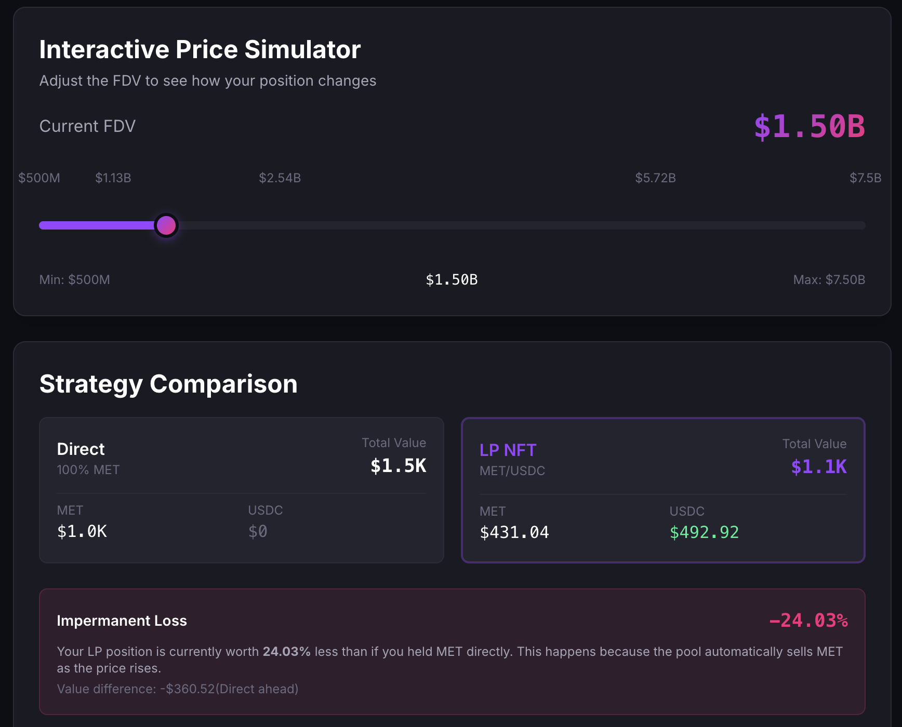Screen dimensions: 902x727
Task: Click the white $1.50B readout below slider
Action: [452, 280]
